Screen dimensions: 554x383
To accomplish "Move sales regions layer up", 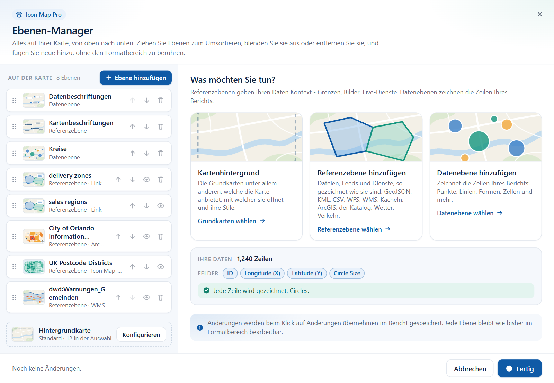I will (132, 206).
